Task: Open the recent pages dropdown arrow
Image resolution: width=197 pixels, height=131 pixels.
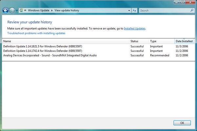Action: tap(17, 11)
